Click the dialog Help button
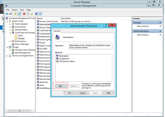 click(108, 93)
